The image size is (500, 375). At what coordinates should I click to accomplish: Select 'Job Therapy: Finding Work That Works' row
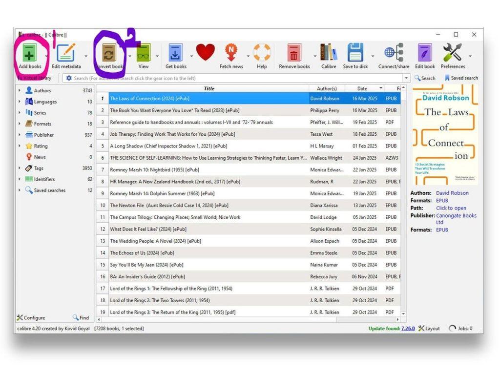[x=249, y=134]
